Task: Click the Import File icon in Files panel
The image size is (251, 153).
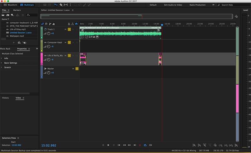Action: tap(8, 15)
